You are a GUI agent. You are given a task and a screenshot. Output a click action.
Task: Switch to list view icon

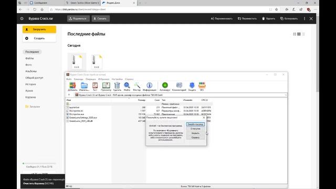pyautogui.click(x=303, y=34)
